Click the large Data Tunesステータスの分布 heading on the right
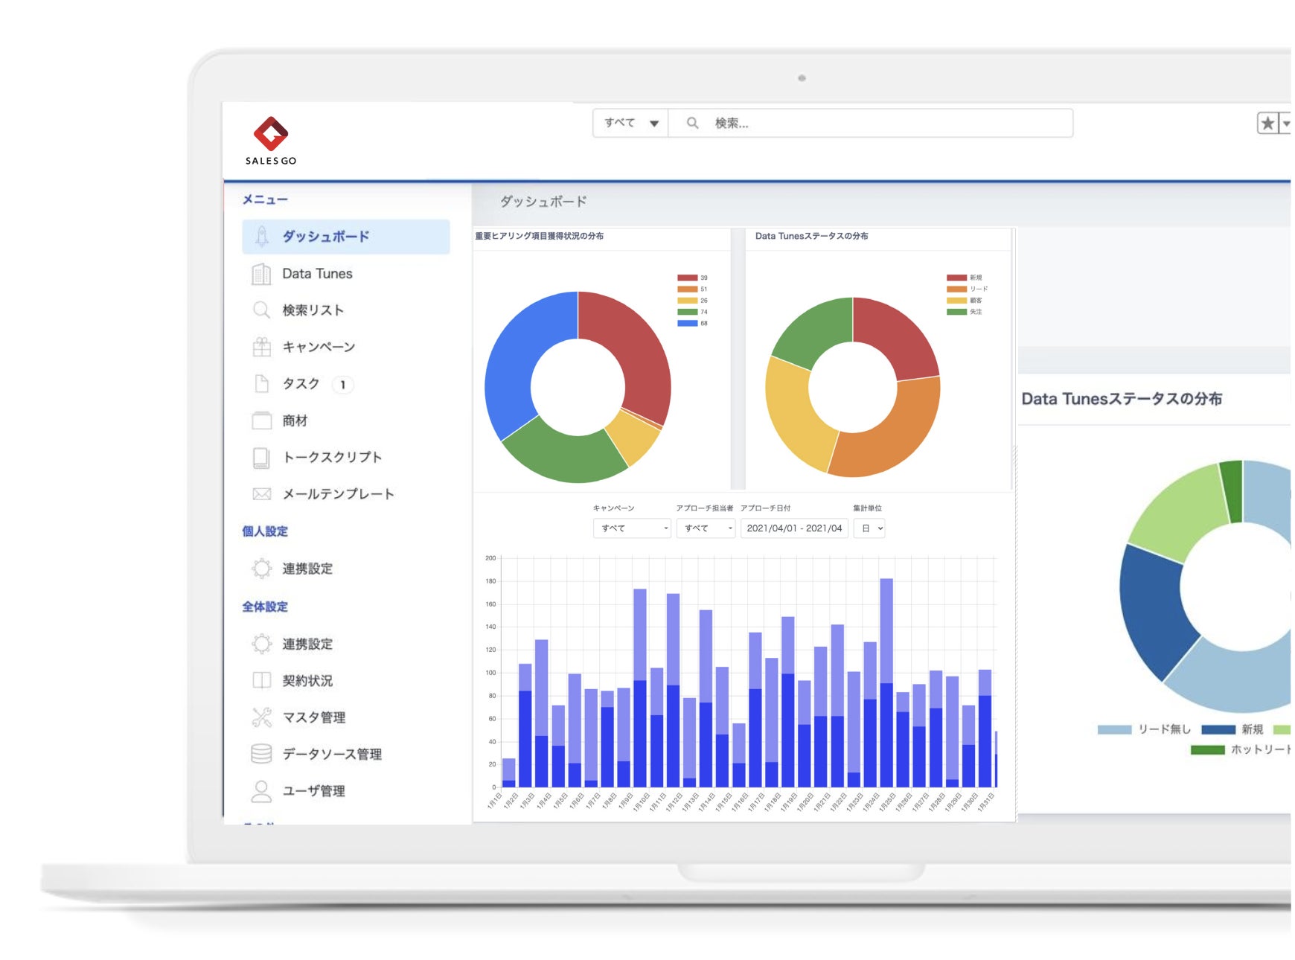 point(1122,399)
